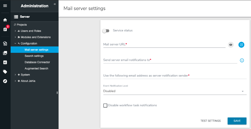Open the Event Notification Level dropdown
251x129 pixels.
175,91
